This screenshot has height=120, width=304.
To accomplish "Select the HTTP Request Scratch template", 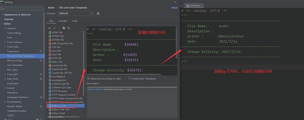I will (64, 95).
